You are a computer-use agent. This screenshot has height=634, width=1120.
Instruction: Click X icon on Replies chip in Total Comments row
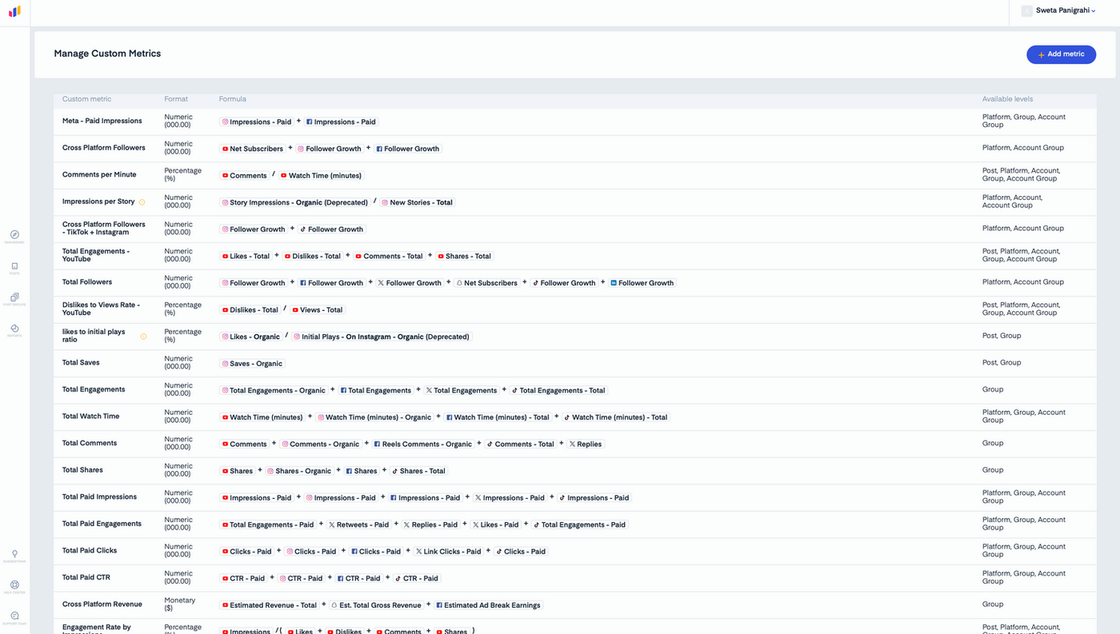572,445
